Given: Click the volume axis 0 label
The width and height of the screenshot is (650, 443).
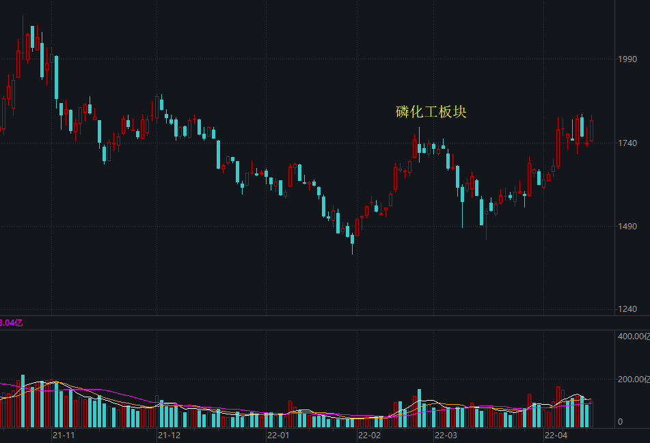Looking at the screenshot, I should [620, 422].
